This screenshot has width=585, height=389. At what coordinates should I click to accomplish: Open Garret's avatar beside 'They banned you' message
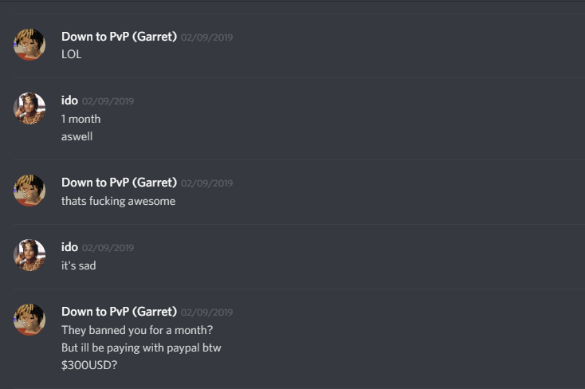(29, 320)
